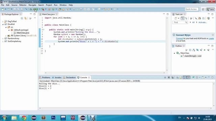Toggle Scheduled presentation in Task List

(186, 18)
